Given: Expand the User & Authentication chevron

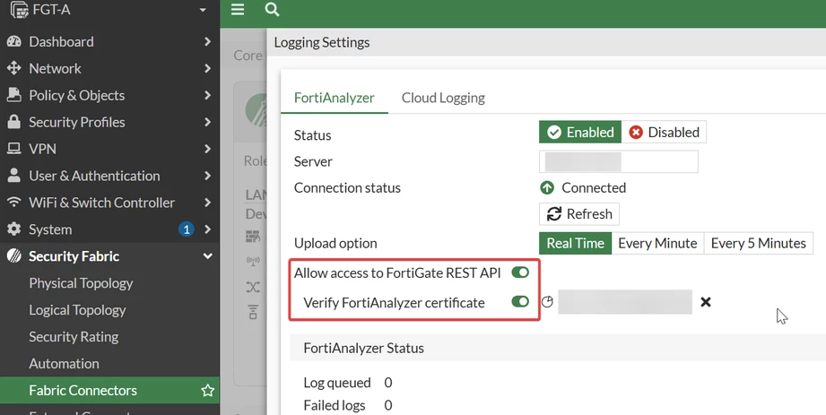Looking at the screenshot, I should [x=207, y=176].
